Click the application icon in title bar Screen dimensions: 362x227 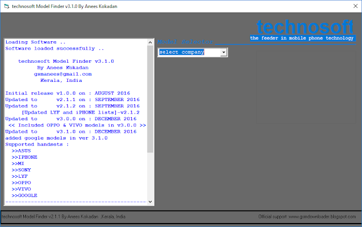point(6,6)
